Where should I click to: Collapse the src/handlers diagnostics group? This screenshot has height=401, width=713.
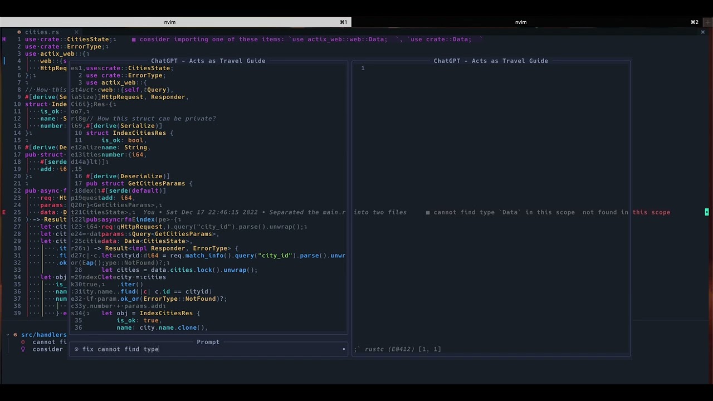[8, 335]
